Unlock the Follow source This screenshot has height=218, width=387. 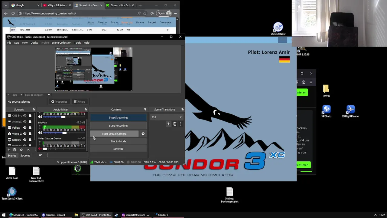point(30,127)
